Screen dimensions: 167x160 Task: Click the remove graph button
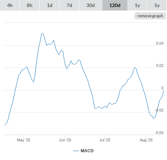tap(150, 16)
